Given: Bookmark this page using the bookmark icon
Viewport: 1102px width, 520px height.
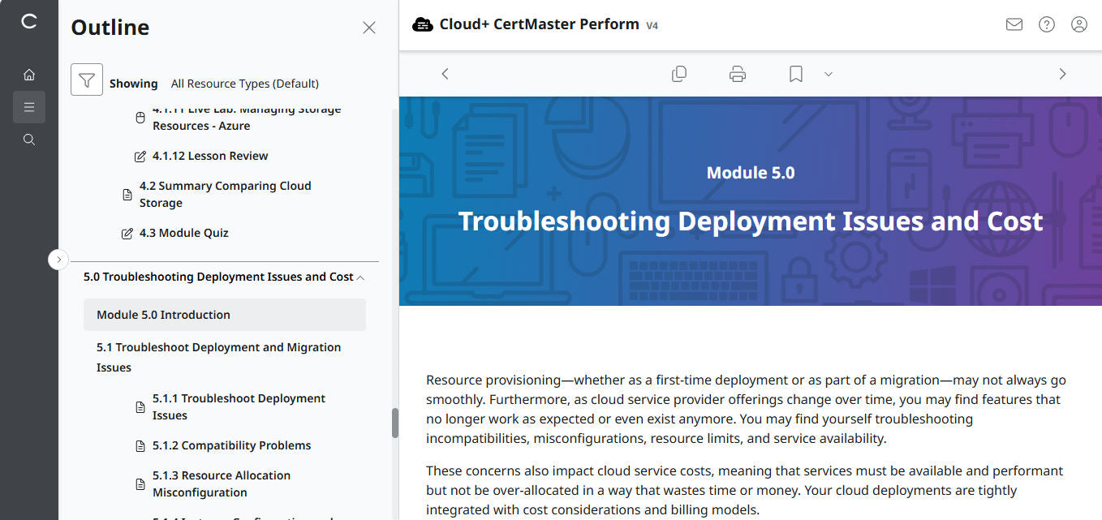Looking at the screenshot, I should click(794, 73).
